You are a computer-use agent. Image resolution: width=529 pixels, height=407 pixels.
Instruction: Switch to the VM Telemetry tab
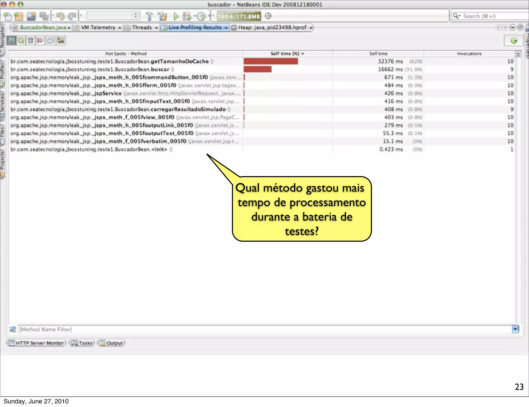98,28
